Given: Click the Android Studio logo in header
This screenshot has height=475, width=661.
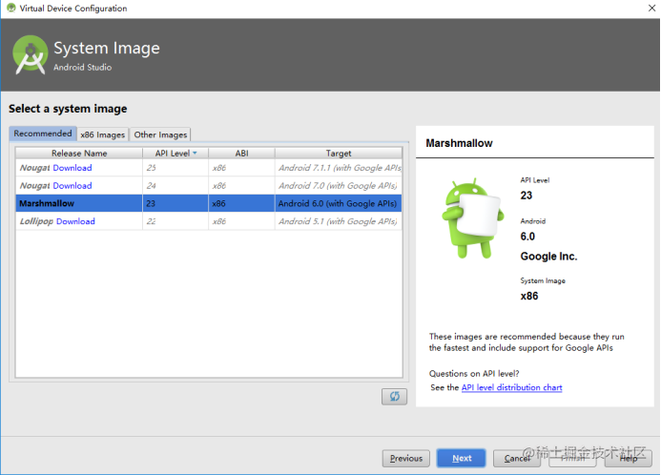Looking at the screenshot, I should point(30,55).
